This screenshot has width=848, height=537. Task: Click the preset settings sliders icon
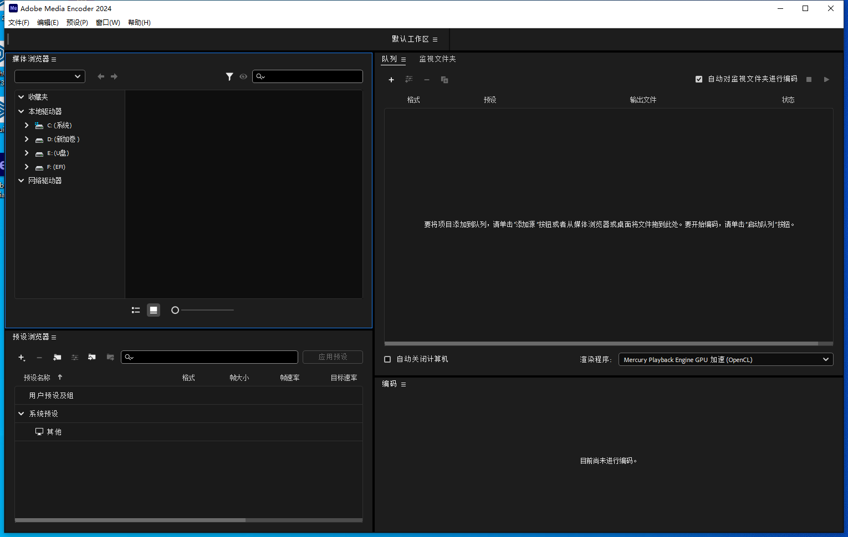coord(75,358)
